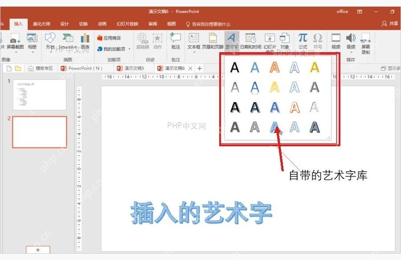Insert a SmartArt graphic

pyautogui.click(x=68, y=41)
